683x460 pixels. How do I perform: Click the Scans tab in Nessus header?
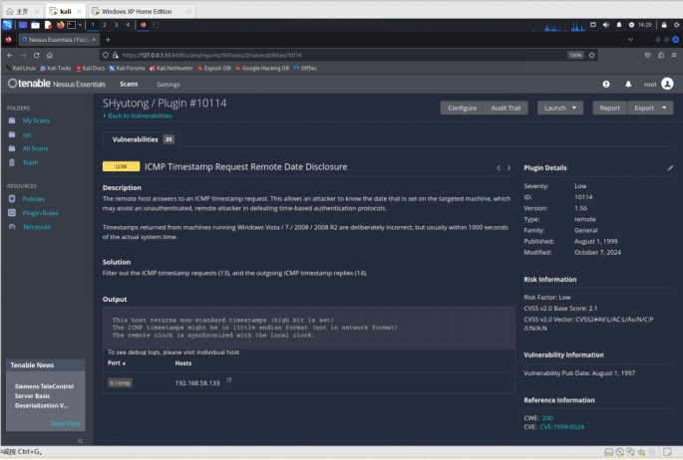pyautogui.click(x=129, y=84)
